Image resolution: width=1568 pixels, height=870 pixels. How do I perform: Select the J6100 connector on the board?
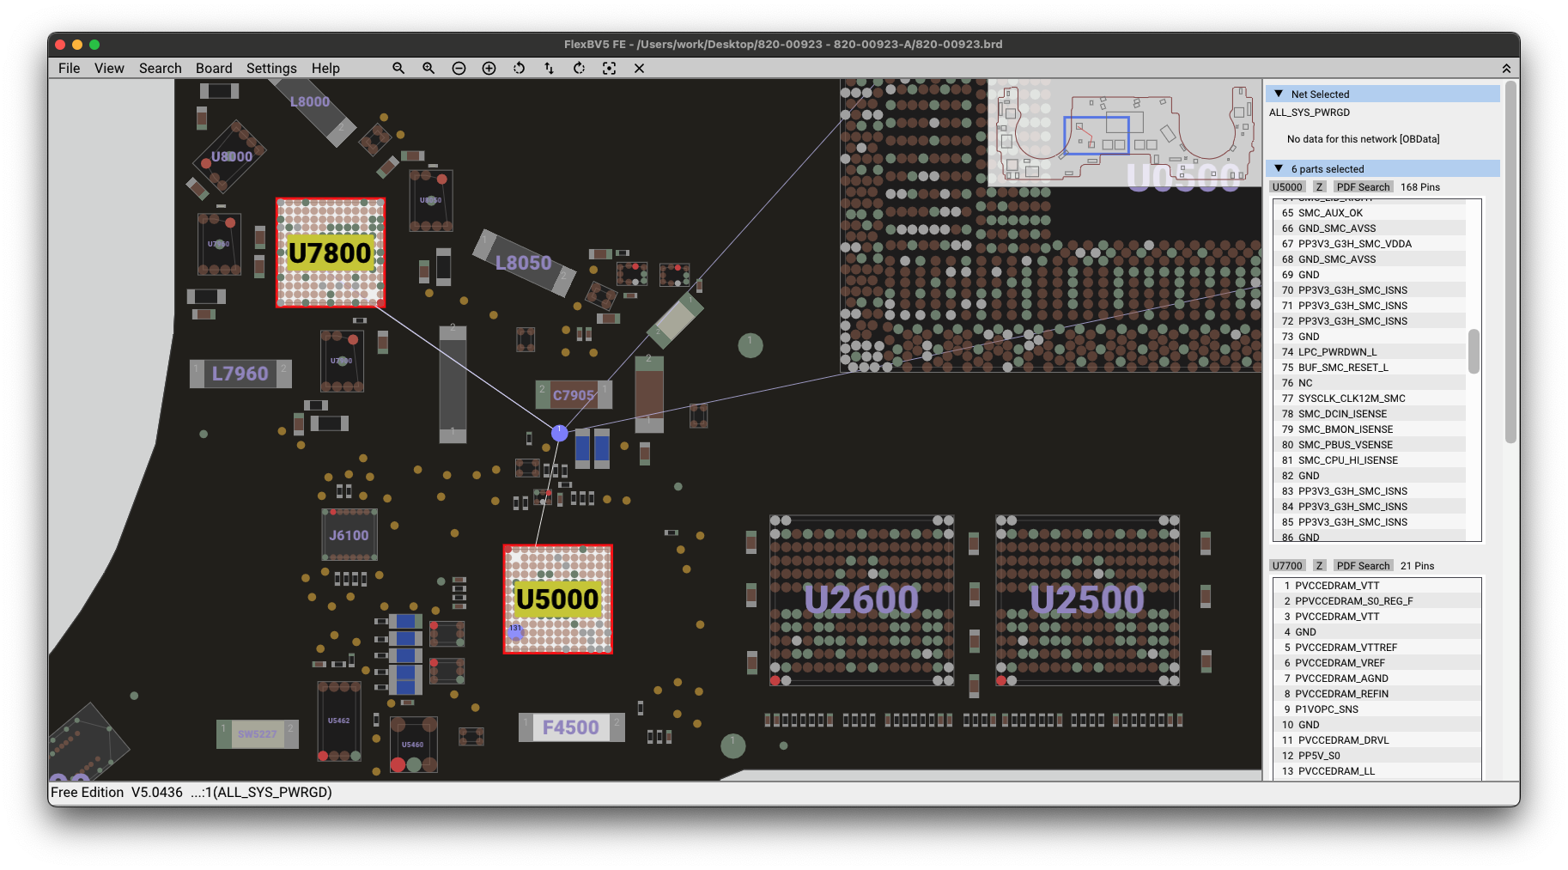349,534
